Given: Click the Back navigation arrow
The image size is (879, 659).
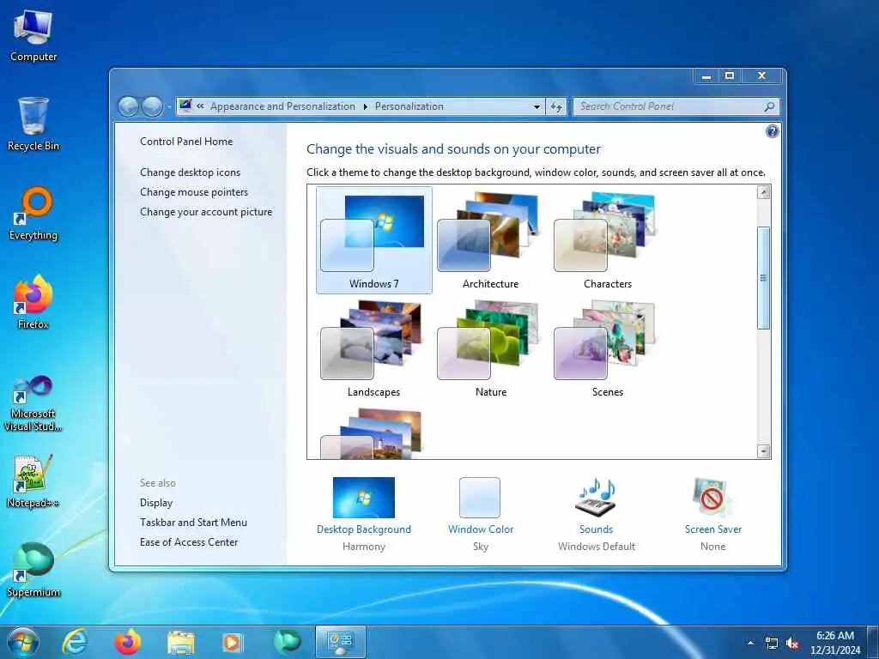Looking at the screenshot, I should tap(129, 106).
